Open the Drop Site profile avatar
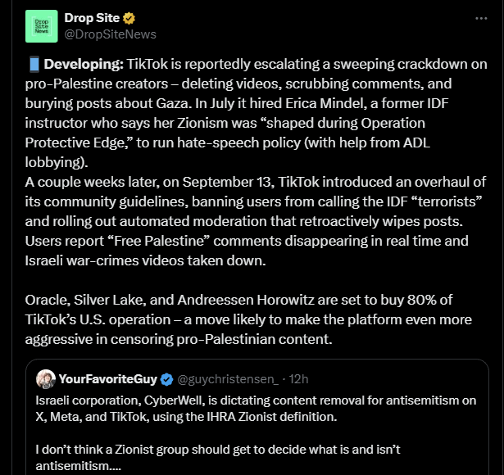Viewport: 504px width, 475px height. click(x=42, y=26)
